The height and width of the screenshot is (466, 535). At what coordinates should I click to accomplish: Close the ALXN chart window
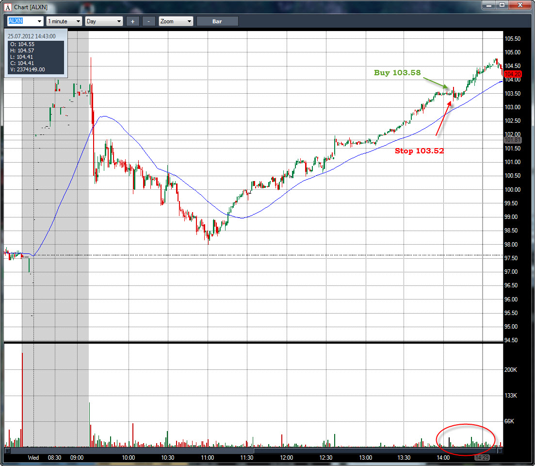(520, 5)
